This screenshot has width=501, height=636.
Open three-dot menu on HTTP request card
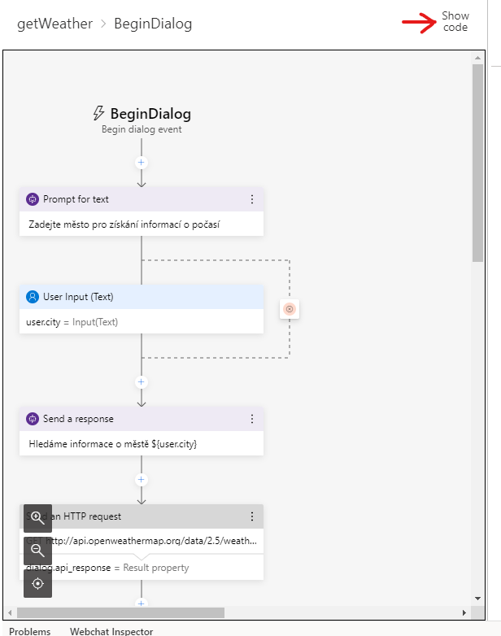(x=252, y=516)
